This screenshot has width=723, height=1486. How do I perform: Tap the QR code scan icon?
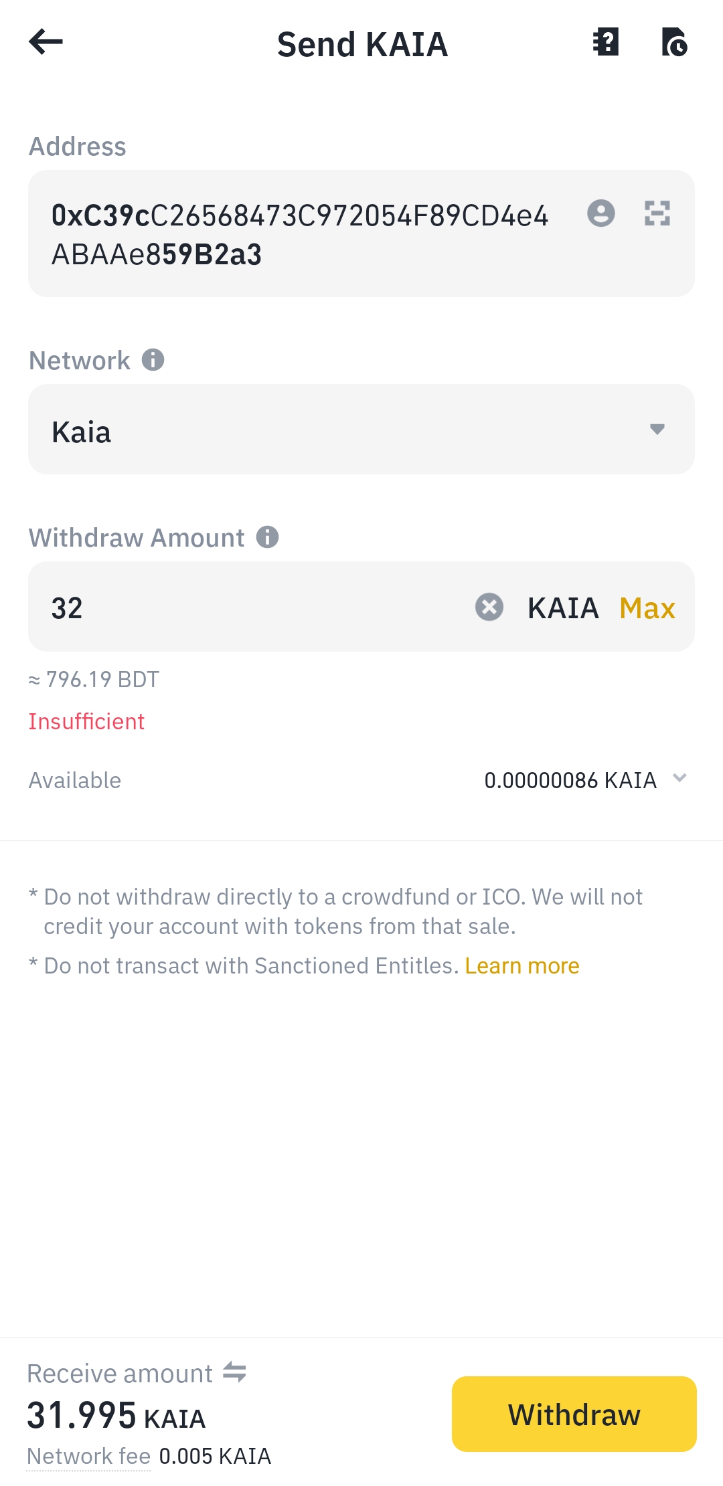(x=657, y=213)
